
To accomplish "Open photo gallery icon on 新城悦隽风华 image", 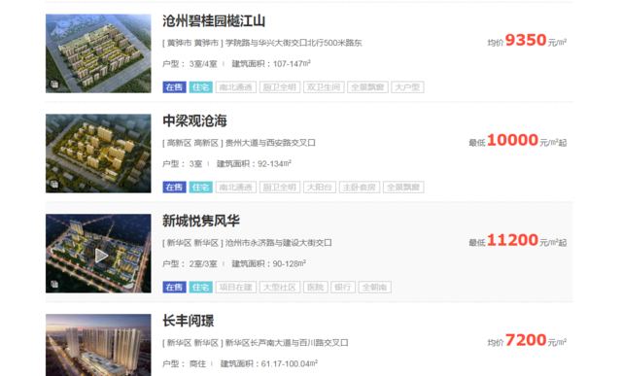I will point(54,284).
